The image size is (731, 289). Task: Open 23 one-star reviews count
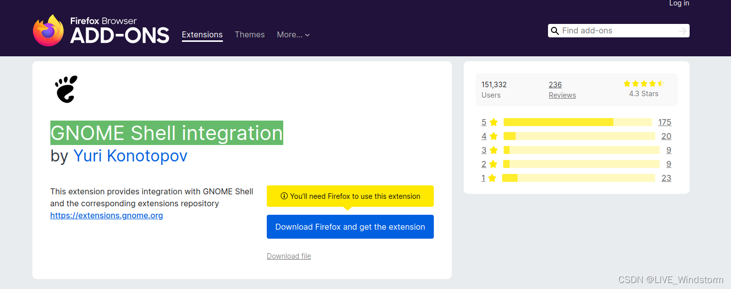tap(666, 178)
